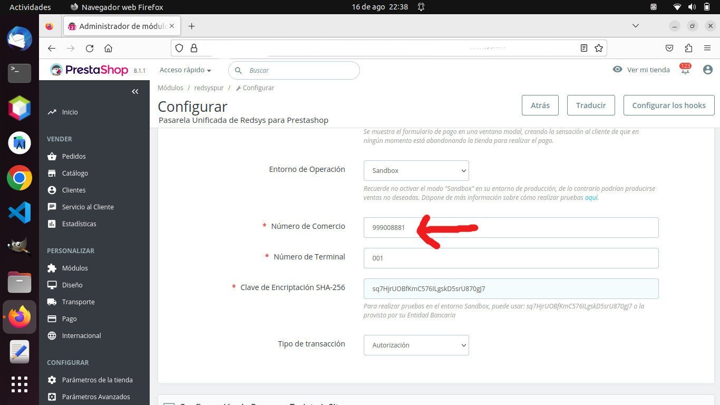Toggle reader view in address bar
Image resolution: width=720 pixels, height=405 pixels.
coord(584,48)
